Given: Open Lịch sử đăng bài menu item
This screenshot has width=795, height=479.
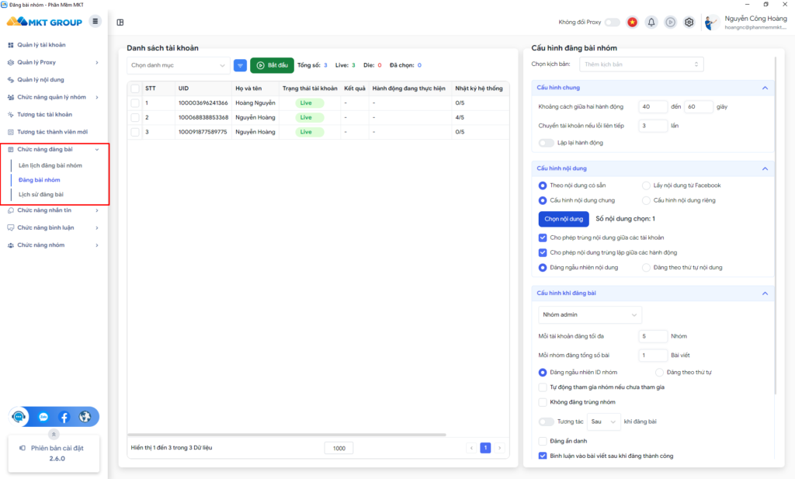Looking at the screenshot, I should coord(41,194).
